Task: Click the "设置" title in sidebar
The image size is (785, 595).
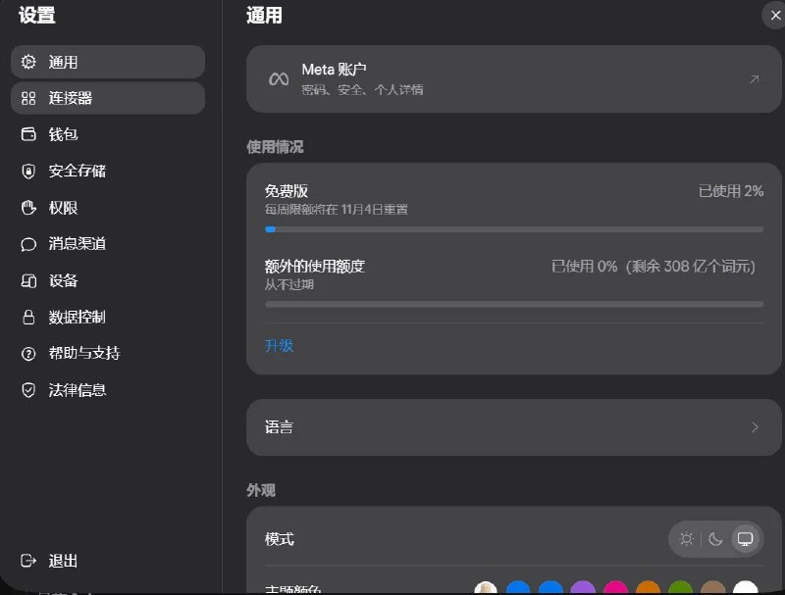Action: 37,16
